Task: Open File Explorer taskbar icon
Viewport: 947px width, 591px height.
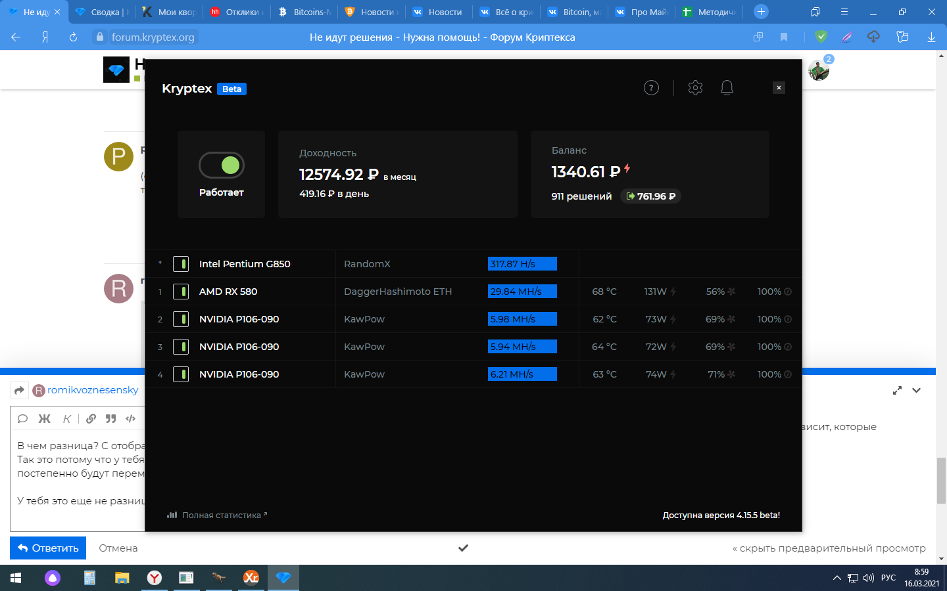Action: click(x=122, y=578)
